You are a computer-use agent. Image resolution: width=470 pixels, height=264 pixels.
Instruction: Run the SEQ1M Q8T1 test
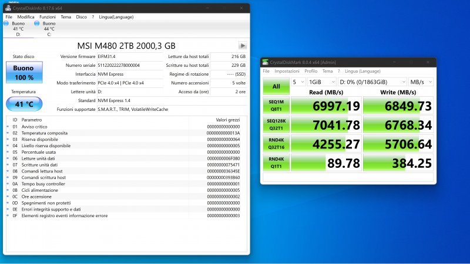click(276, 106)
